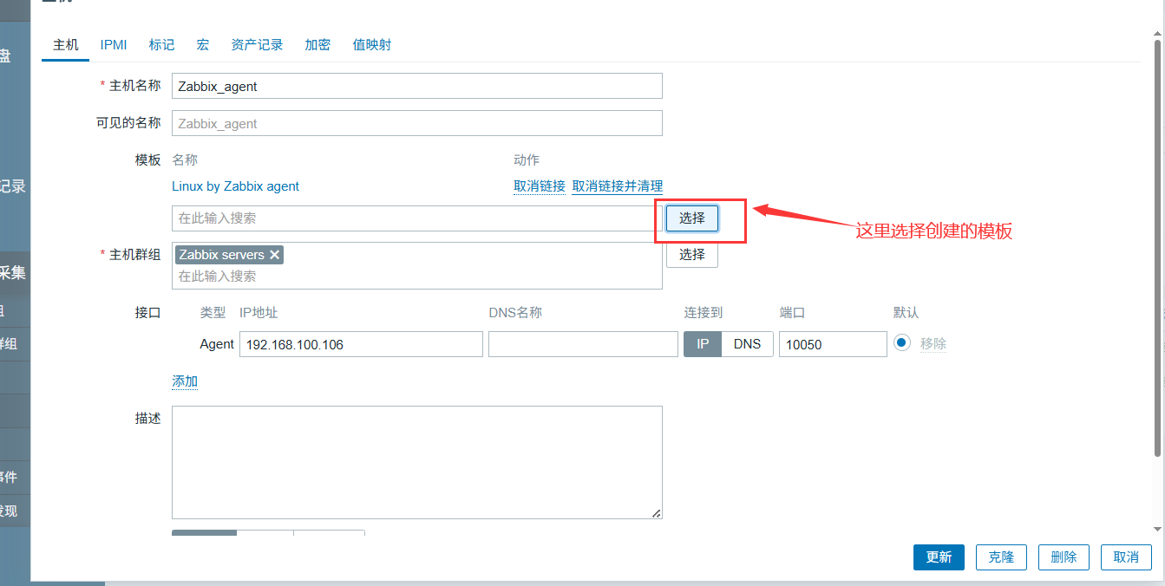The width and height of the screenshot is (1165, 586).
Task: Click the IP地址 field with 192.168.100.106
Action: (x=361, y=344)
